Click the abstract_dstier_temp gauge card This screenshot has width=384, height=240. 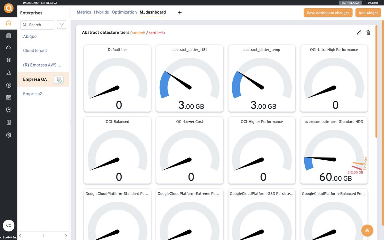coord(262,78)
